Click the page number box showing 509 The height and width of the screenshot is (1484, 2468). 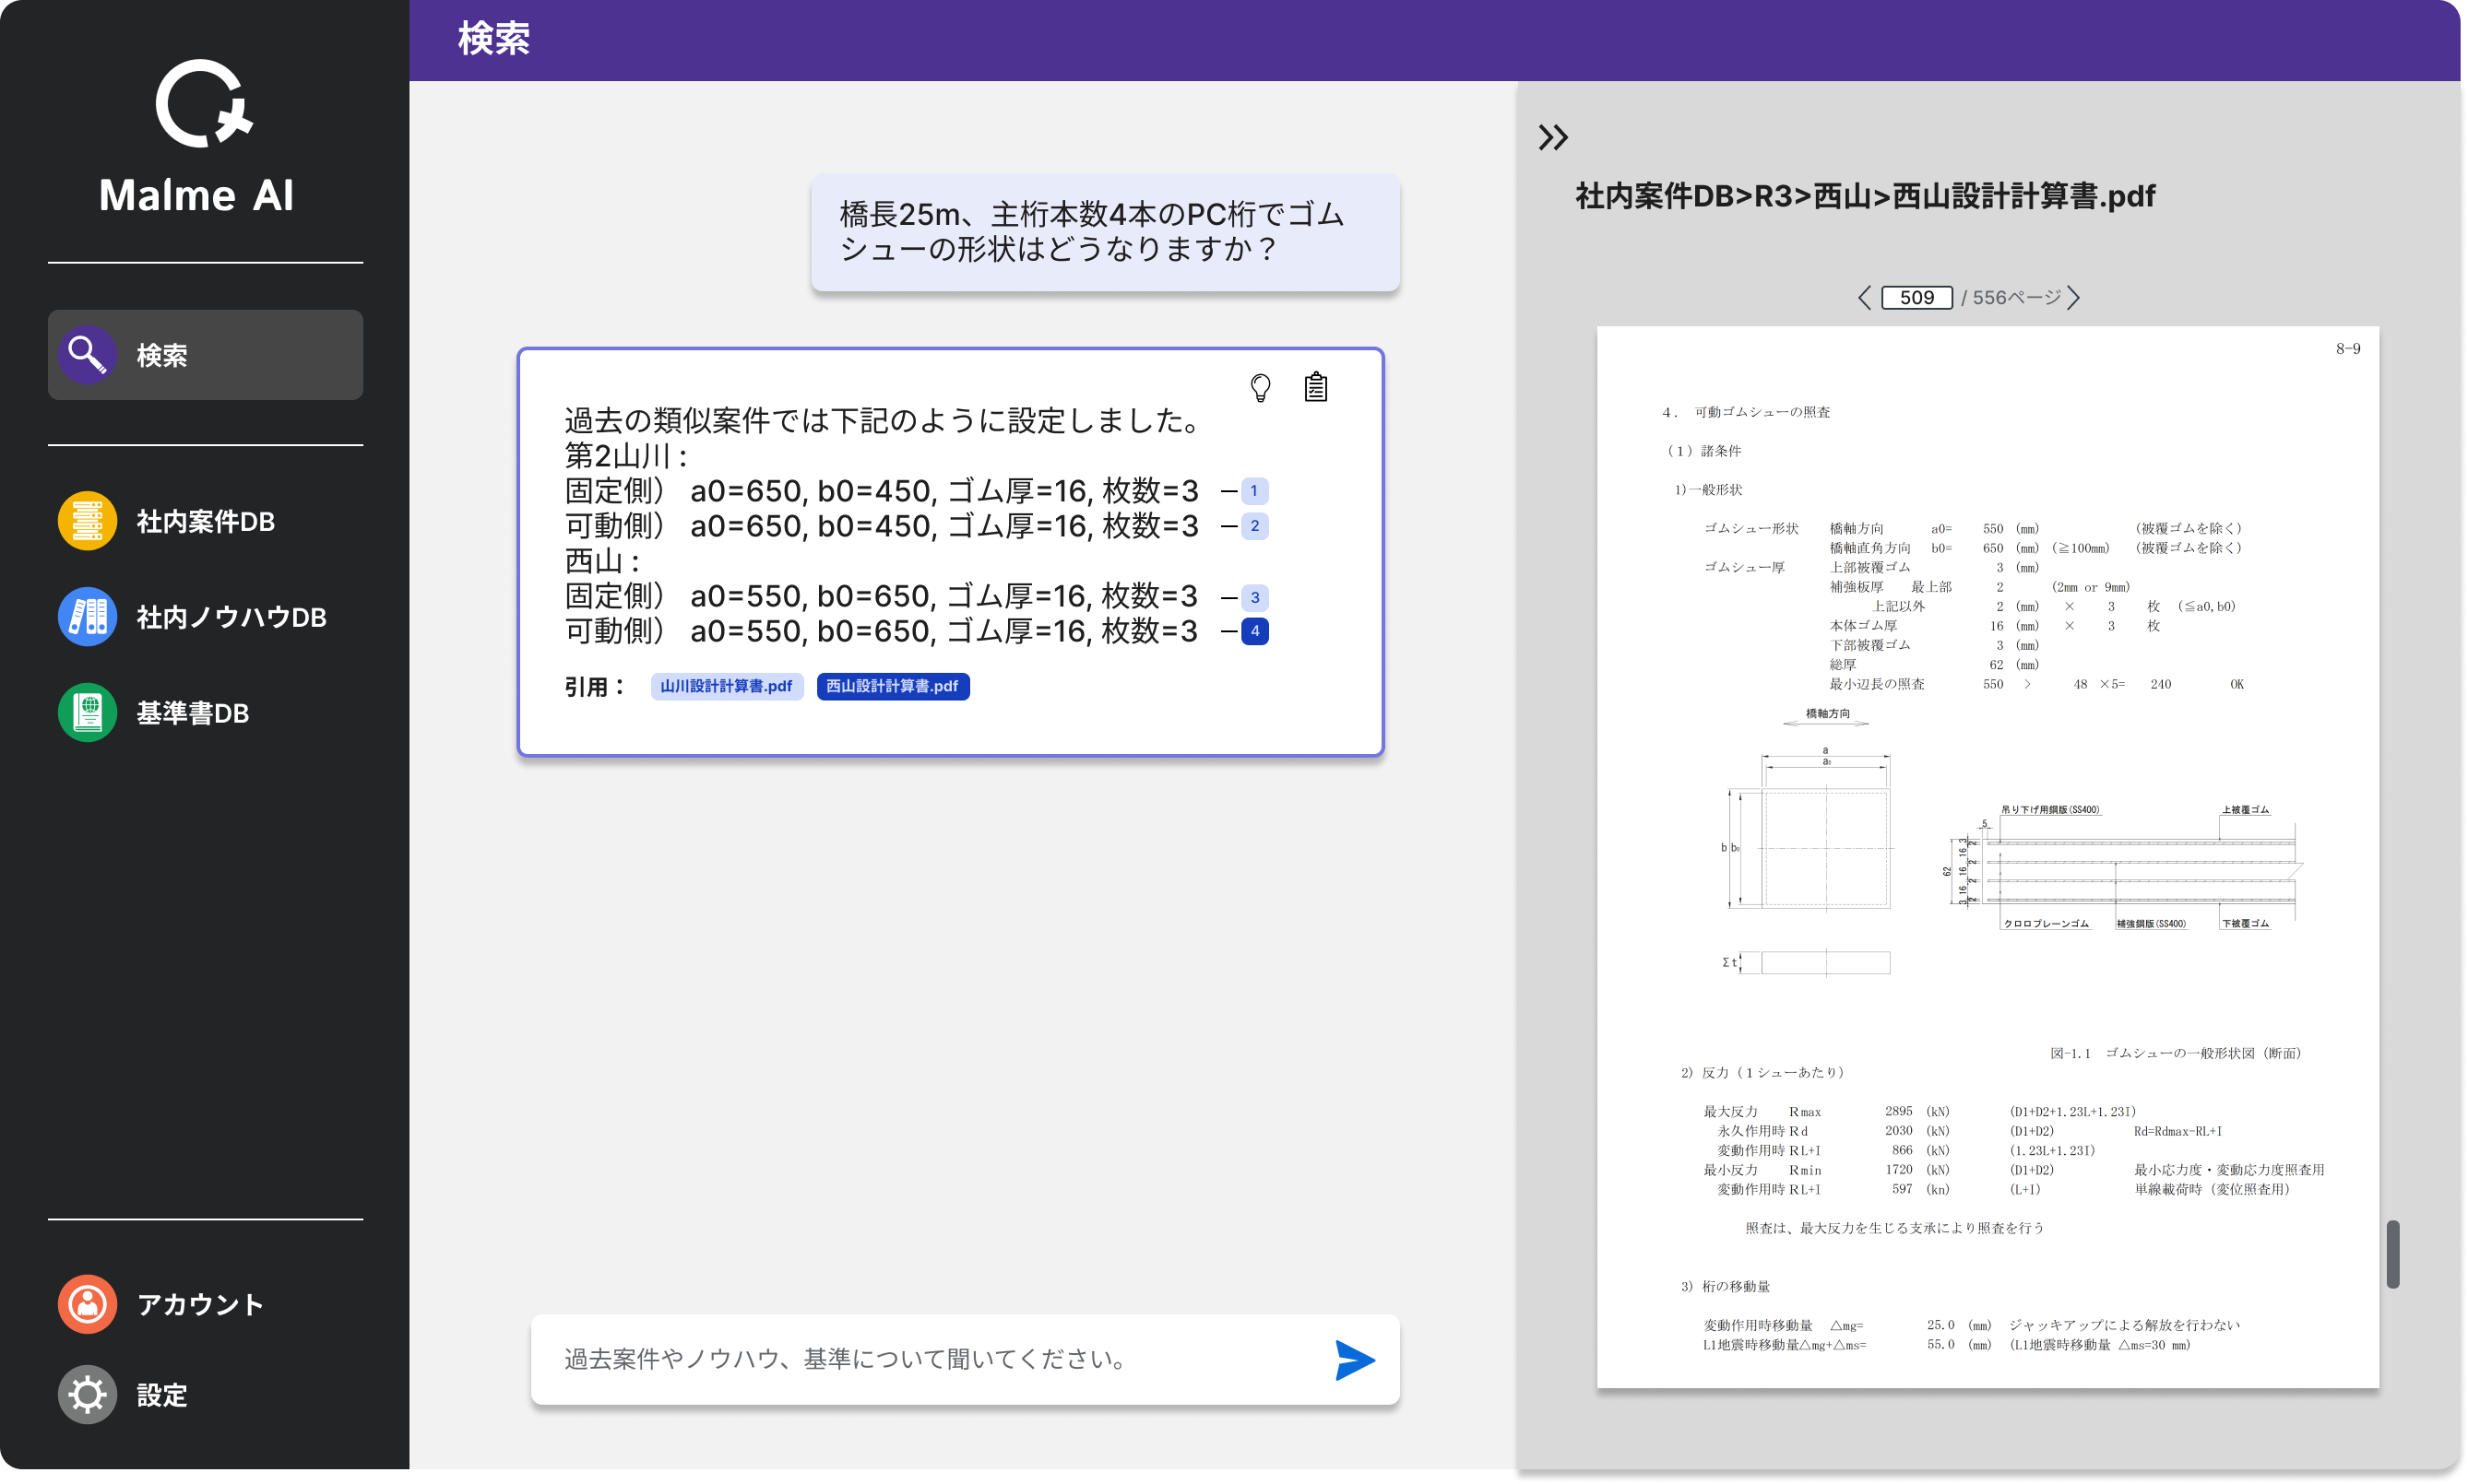click(1916, 298)
